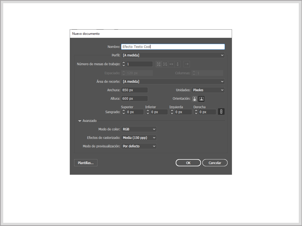This screenshot has height=226, width=302.
Task: Click stepper for Superior bleed value
Action: [x=124, y=112]
